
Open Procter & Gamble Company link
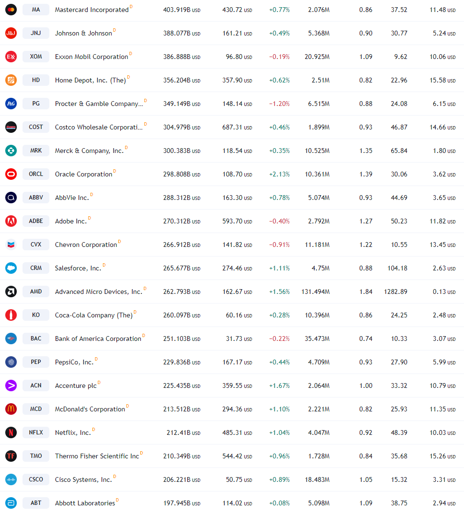click(99, 104)
